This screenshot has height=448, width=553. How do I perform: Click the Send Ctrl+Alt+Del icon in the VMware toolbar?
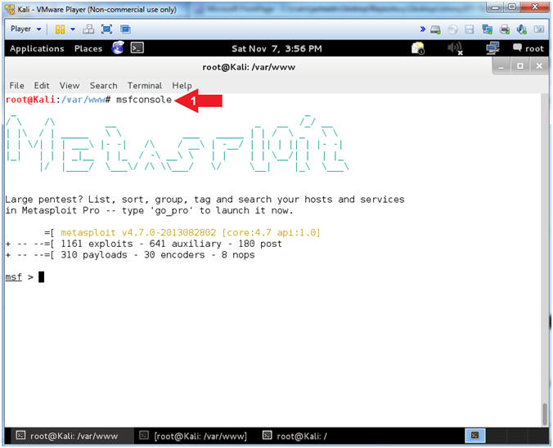88,29
